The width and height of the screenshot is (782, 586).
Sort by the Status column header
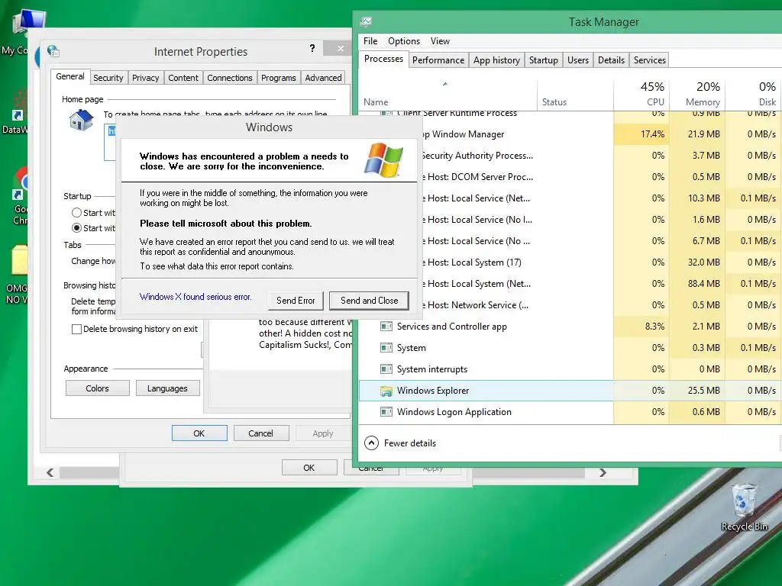pyautogui.click(x=575, y=94)
